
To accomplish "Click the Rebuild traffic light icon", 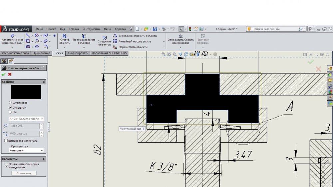I will tap(190, 29).
